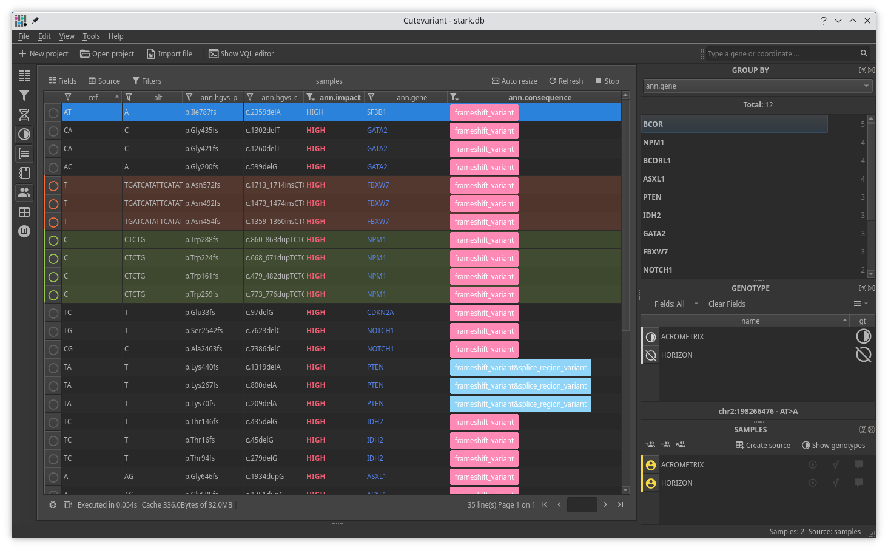The width and height of the screenshot is (888, 550).
Task: Toggle Show genotypes in Samples panel
Action: click(833, 445)
